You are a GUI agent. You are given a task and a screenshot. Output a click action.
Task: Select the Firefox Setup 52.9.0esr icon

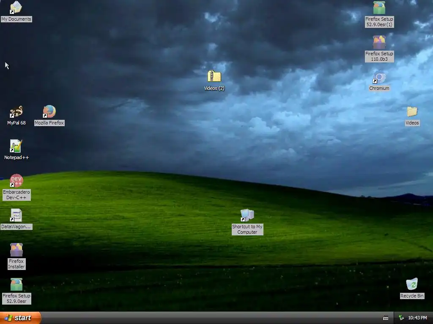point(16,284)
